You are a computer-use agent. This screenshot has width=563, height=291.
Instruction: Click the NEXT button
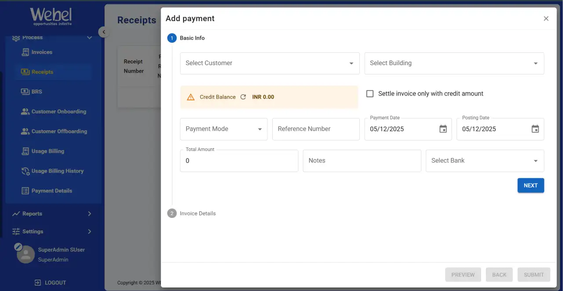pyautogui.click(x=530, y=185)
